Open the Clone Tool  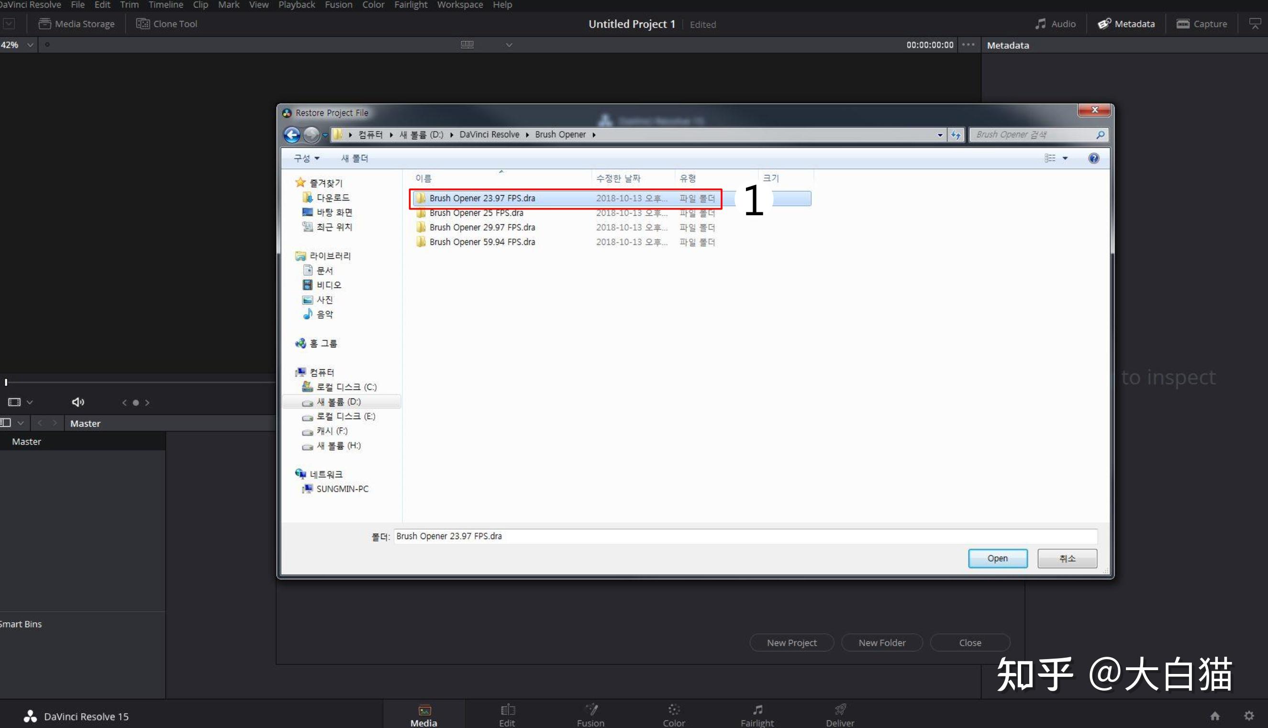(167, 23)
